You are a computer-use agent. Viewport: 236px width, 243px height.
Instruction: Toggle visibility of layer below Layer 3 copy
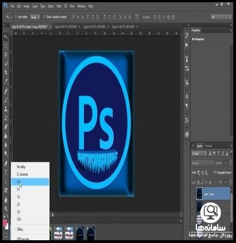click(x=193, y=206)
